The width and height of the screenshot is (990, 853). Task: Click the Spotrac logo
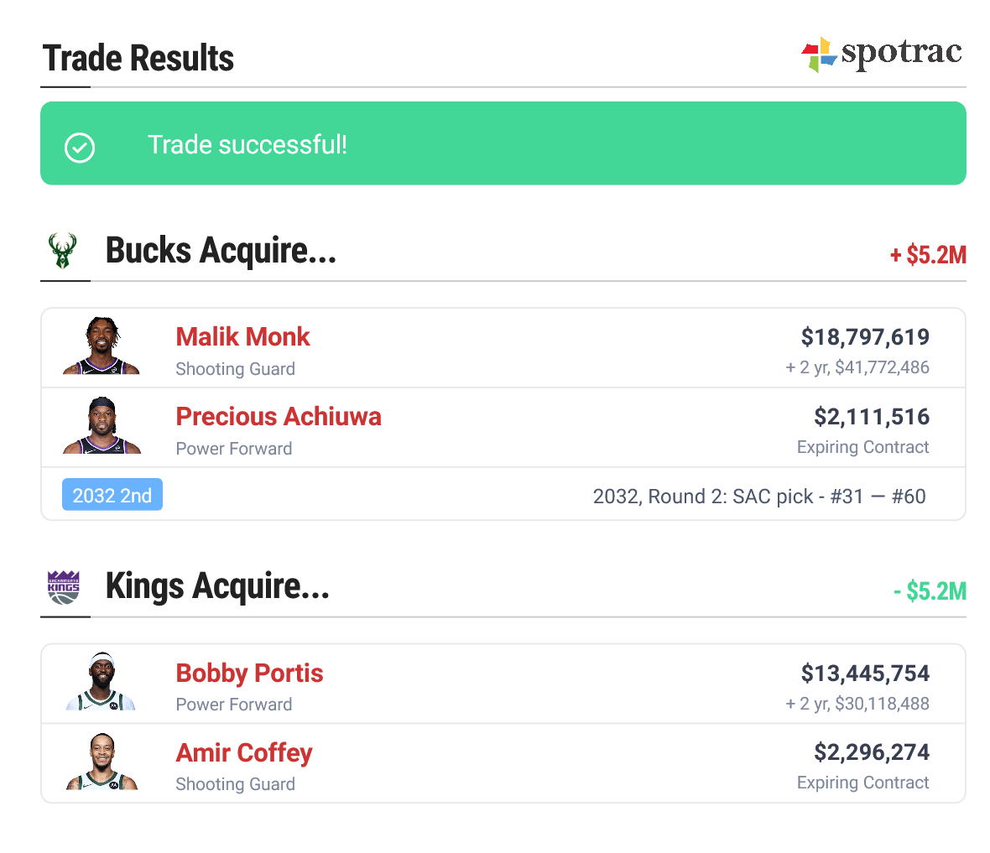(x=881, y=55)
